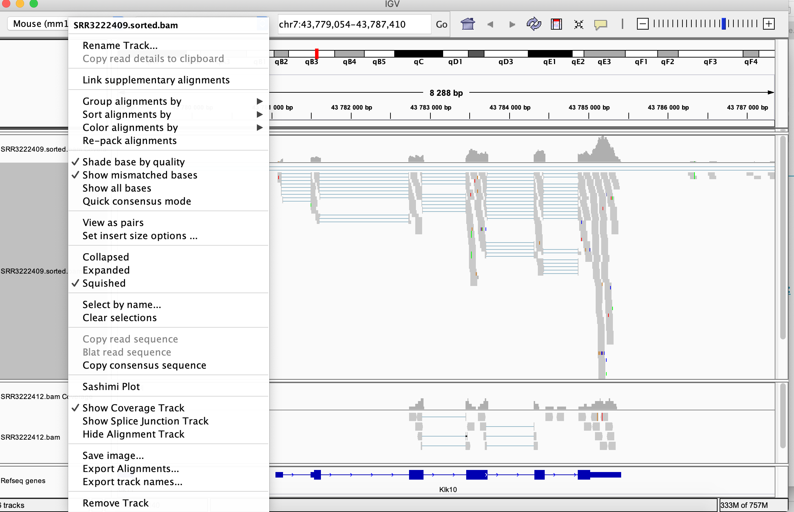Click the fit-to-window resize tracks icon
Screen dimensions: 794x512
[579, 24]
